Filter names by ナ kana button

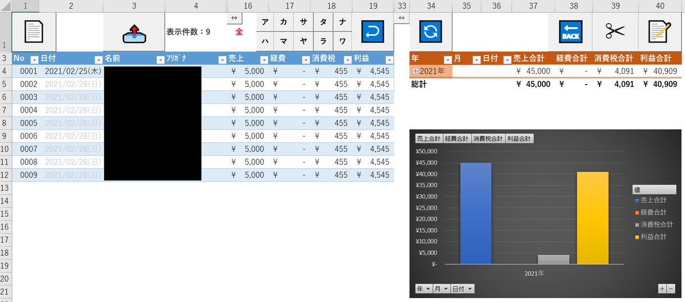point(342,22)
